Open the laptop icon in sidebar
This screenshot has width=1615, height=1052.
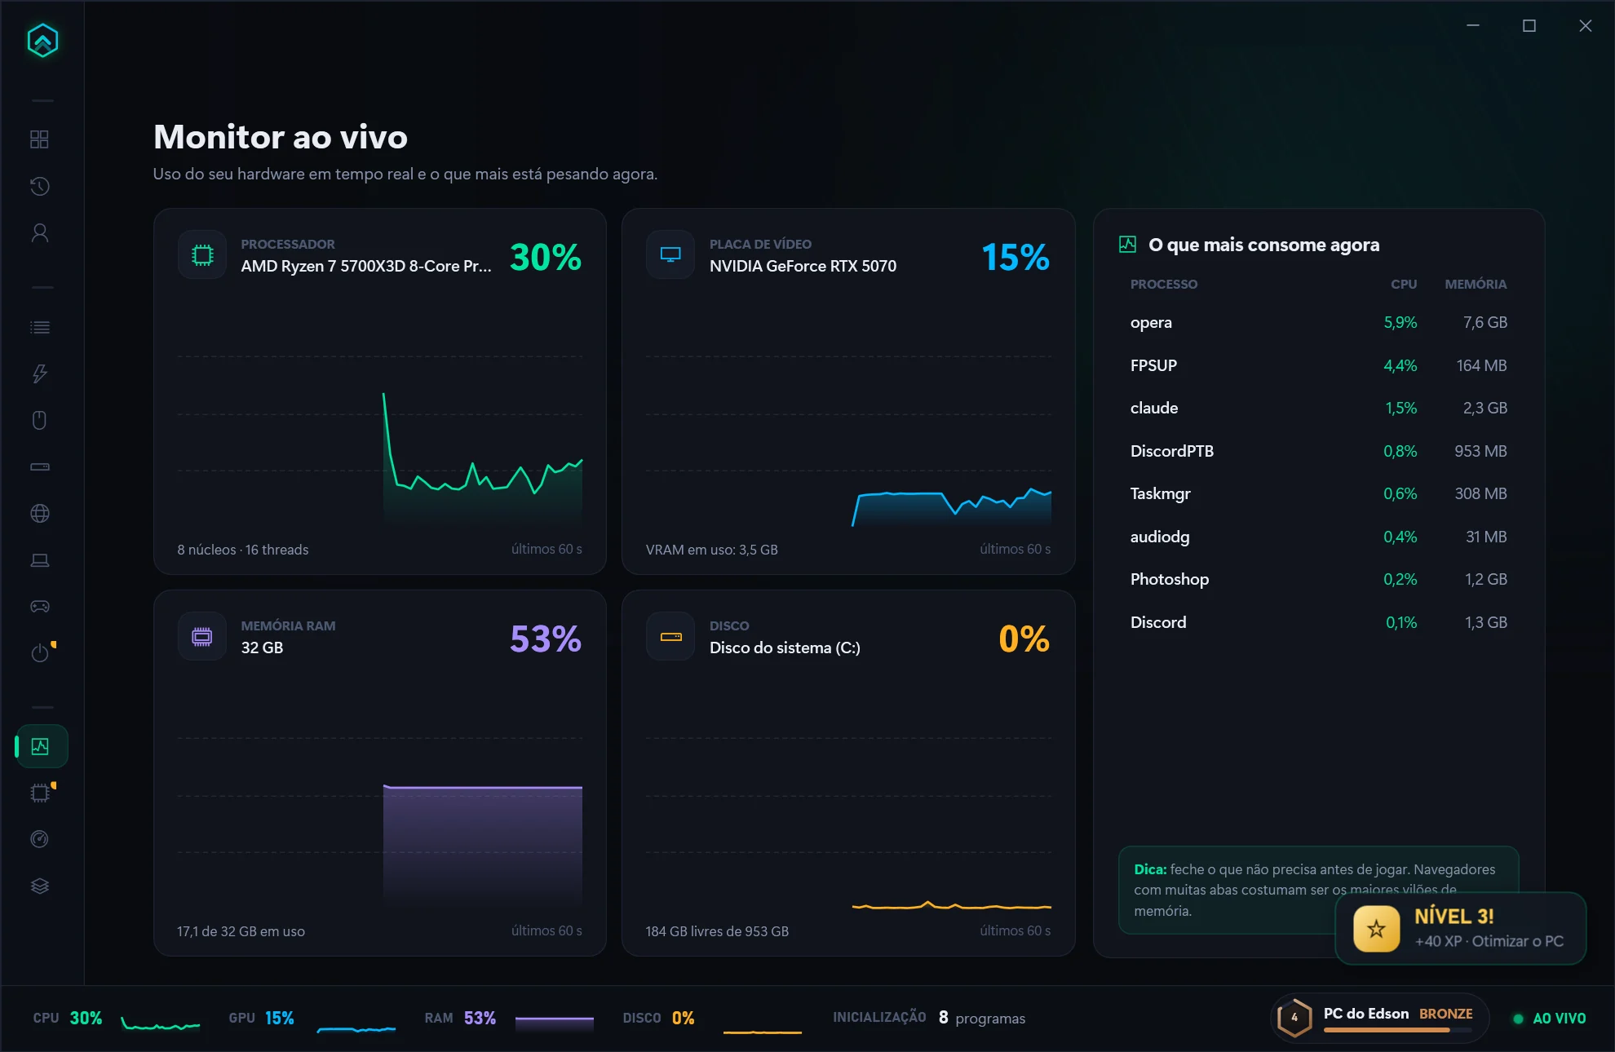point(39,559)
